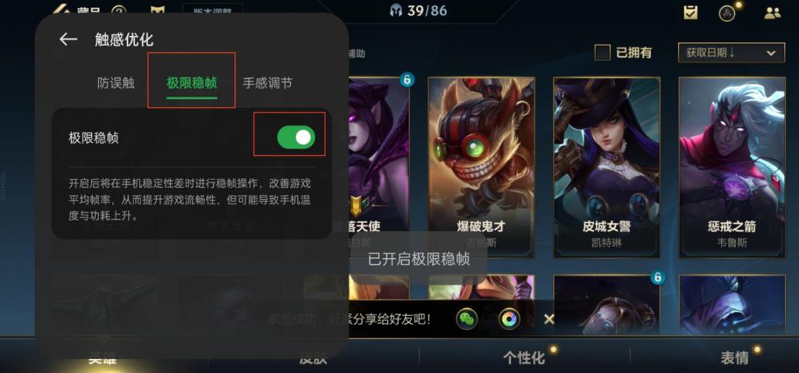Select the 极限稳帧 tab
This screenshot has height=373, width=799.
tap(192, 83)
